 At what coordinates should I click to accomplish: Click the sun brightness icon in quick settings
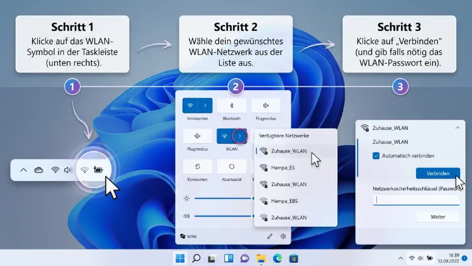click(187, 199)
